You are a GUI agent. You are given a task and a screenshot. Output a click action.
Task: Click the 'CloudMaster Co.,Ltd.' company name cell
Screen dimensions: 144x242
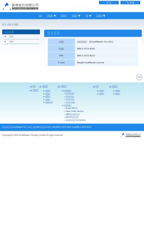(106, 42)
